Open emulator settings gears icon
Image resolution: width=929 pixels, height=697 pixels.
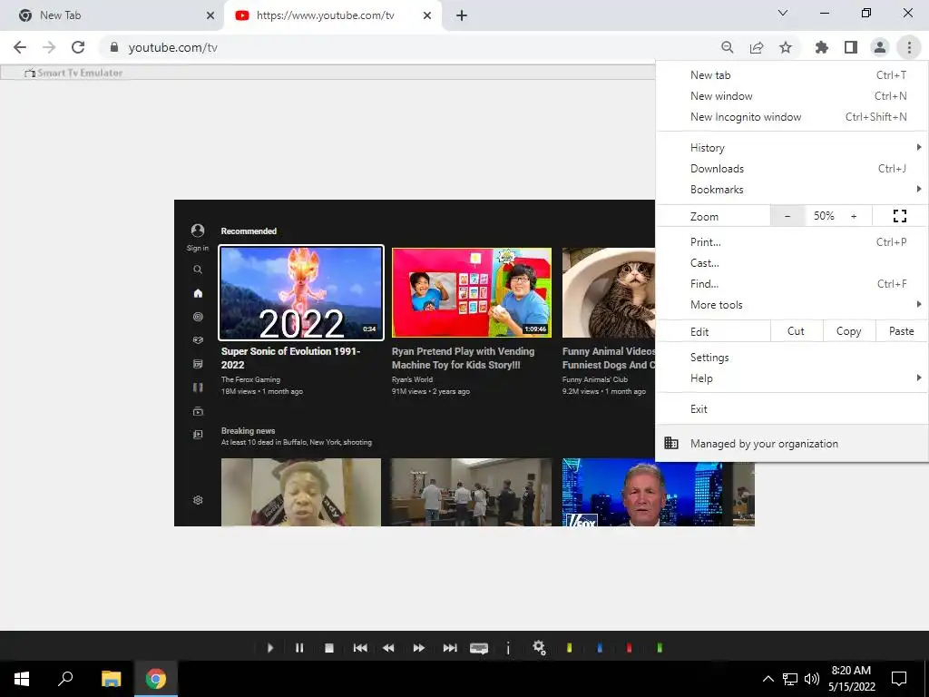click(539, 647)
